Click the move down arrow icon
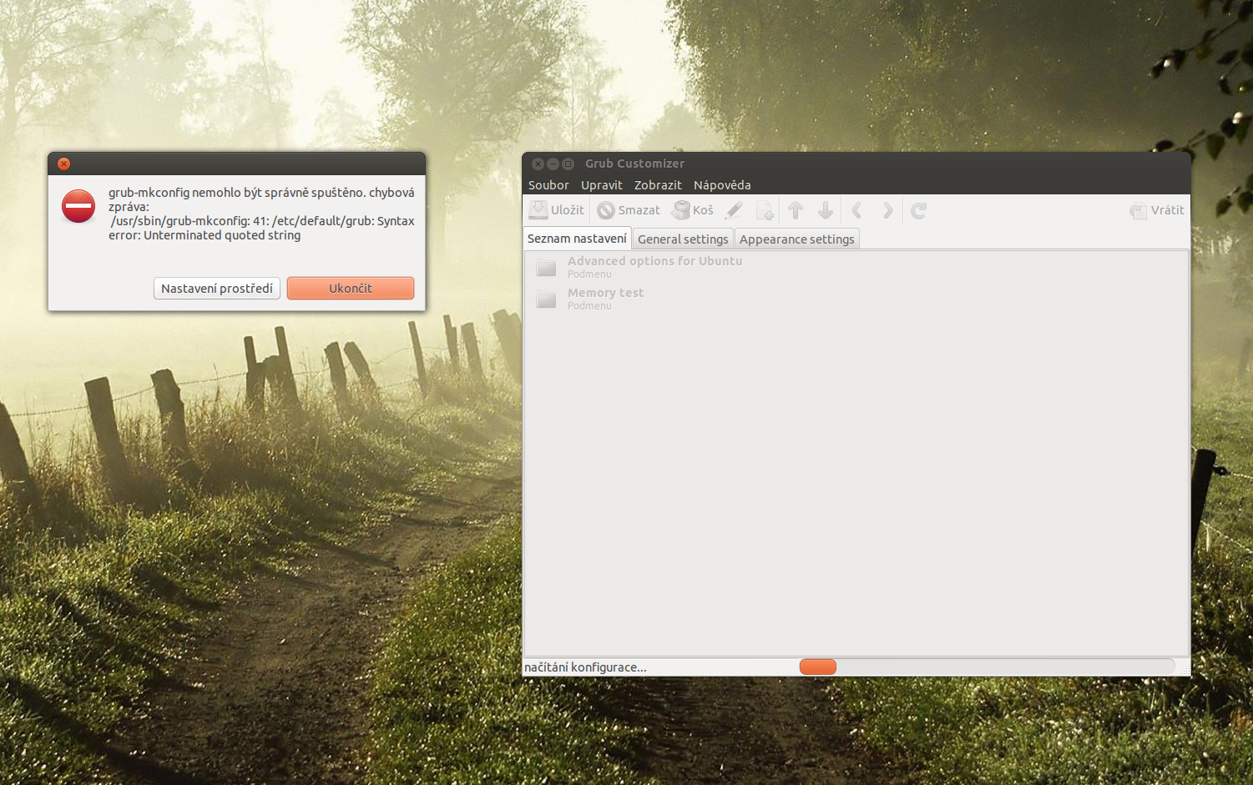The image size is (1253, 785). (x=826, y=210)
